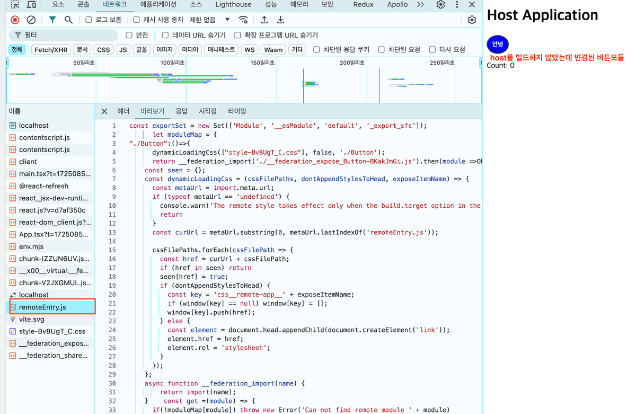Stop recording network log
This screenshot has width=636, height=414.
(15, 20)
